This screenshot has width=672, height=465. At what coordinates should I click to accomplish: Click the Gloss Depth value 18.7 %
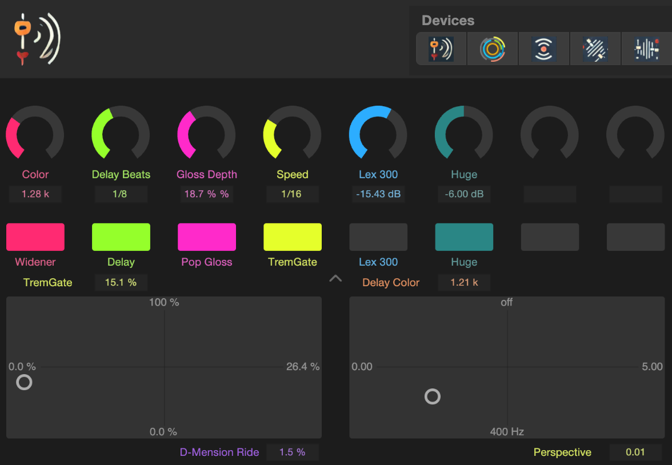pos(207,194)
